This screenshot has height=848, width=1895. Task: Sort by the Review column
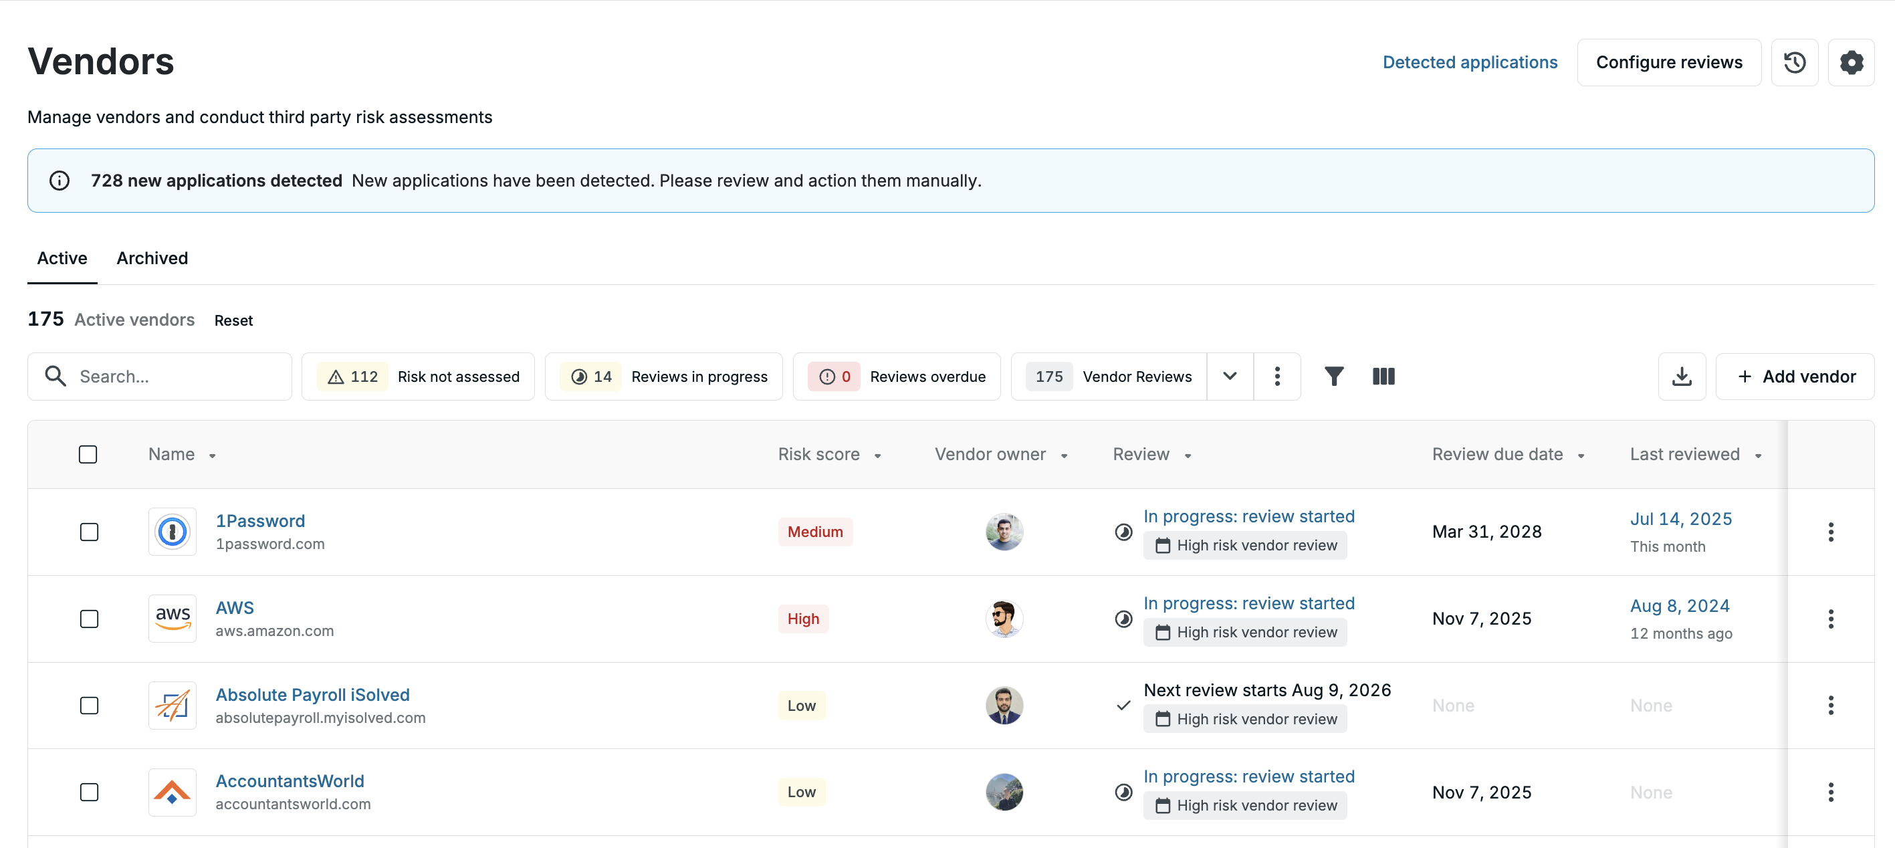click(x=1151, y=455)
